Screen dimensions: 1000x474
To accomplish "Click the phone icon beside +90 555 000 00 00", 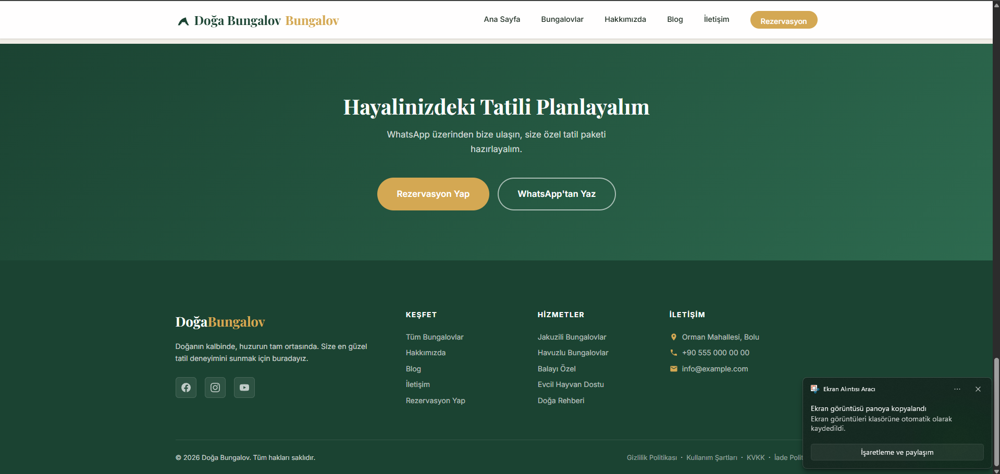I will click(x=673, y=353).
